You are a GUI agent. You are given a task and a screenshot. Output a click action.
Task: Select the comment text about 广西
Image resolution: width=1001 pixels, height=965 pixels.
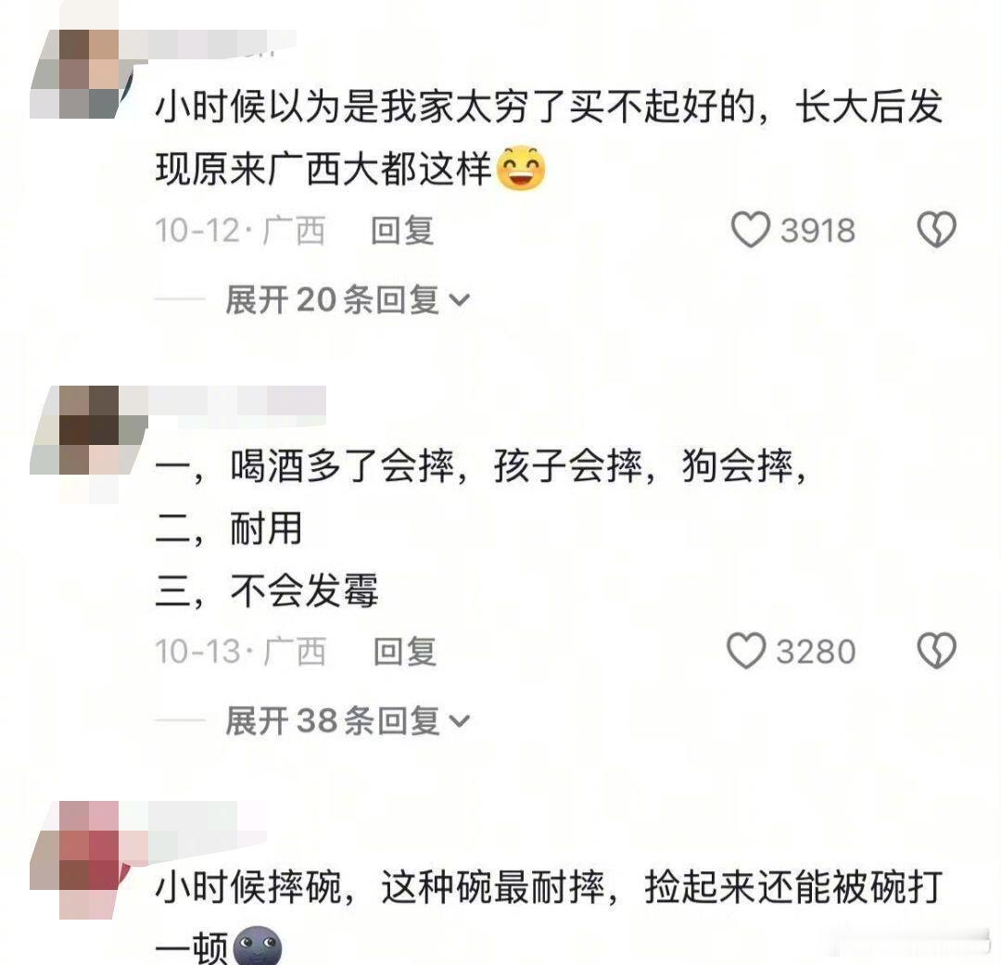[x=549, y=137]
